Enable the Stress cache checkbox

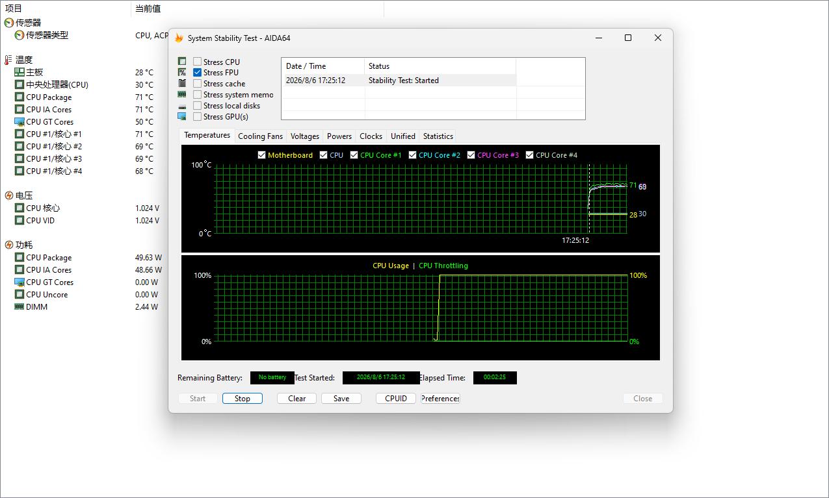[197, 84]
